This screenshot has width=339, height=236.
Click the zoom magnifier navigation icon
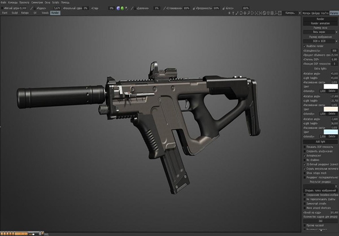tap(249, 13)
